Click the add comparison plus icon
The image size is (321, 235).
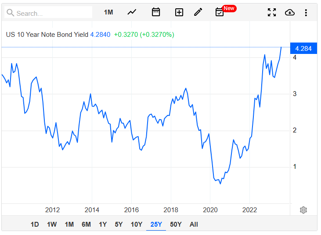coord(179,12)
